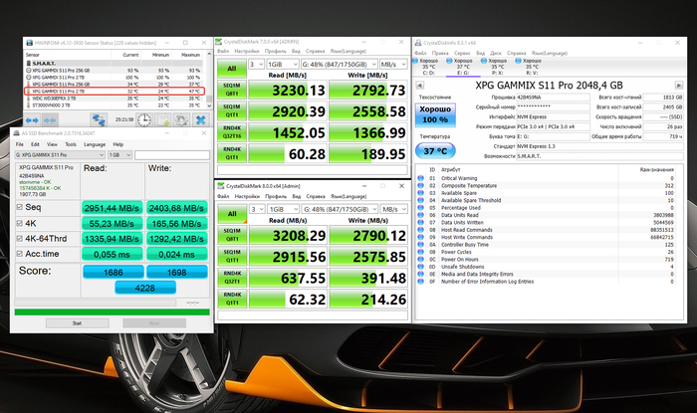
Task: Toggle the 4K-64Thrd test checkbox
Action: pyautogui.click(x=22, y=240)
